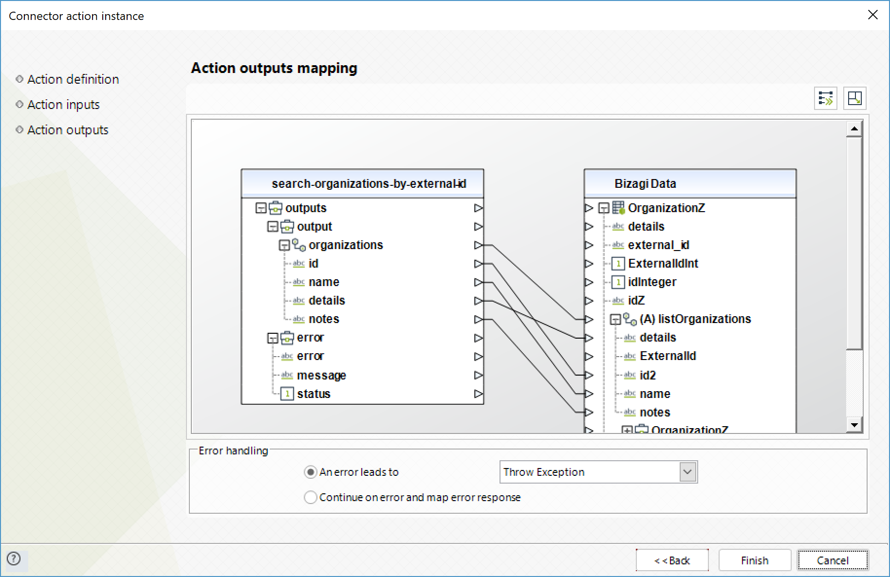Collapse the organizations tree node
The width and height of the screenshot is (890, 577).
pyautogui.click(x=284, y=245)
